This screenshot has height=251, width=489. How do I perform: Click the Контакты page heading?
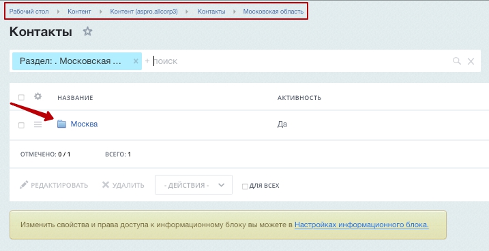41,32
